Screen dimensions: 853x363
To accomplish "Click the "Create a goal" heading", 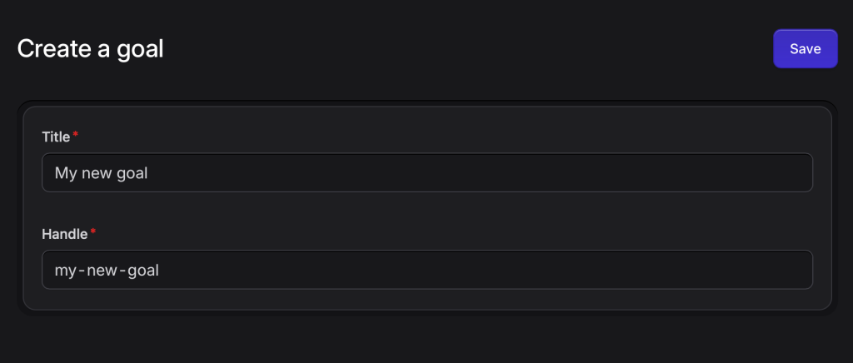I will pos(90,49).
